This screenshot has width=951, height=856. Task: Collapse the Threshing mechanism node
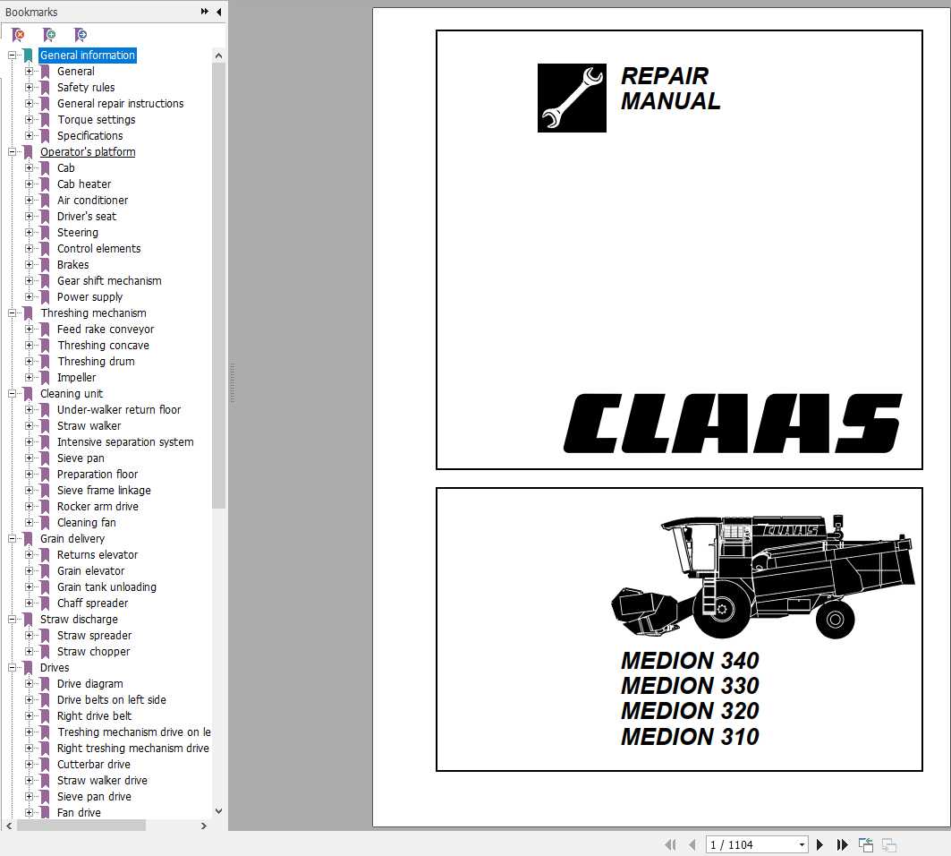[x=12, y=313]
